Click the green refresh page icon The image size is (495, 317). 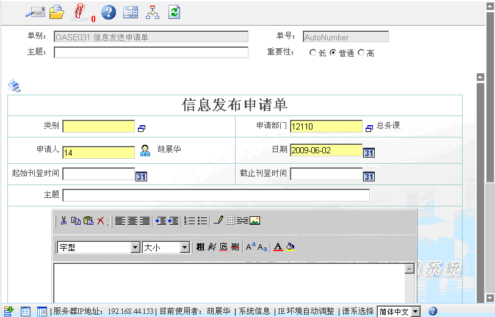pos(175,12)
